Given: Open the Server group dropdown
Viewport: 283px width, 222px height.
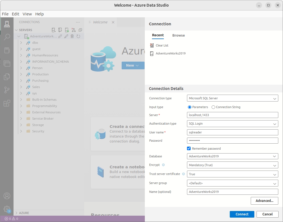Looking at the screenshot, I should coord(233,183).
